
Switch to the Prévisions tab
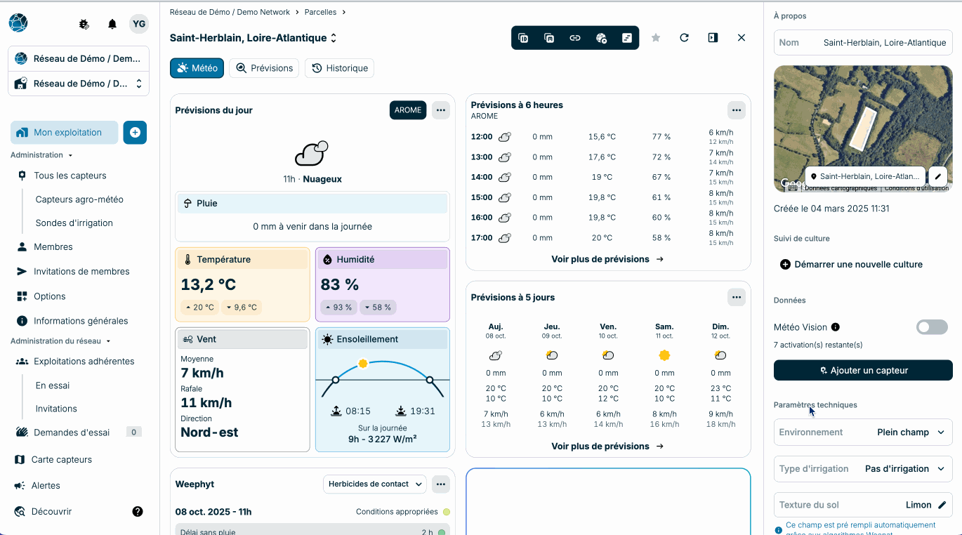click(x=265, y=68)
